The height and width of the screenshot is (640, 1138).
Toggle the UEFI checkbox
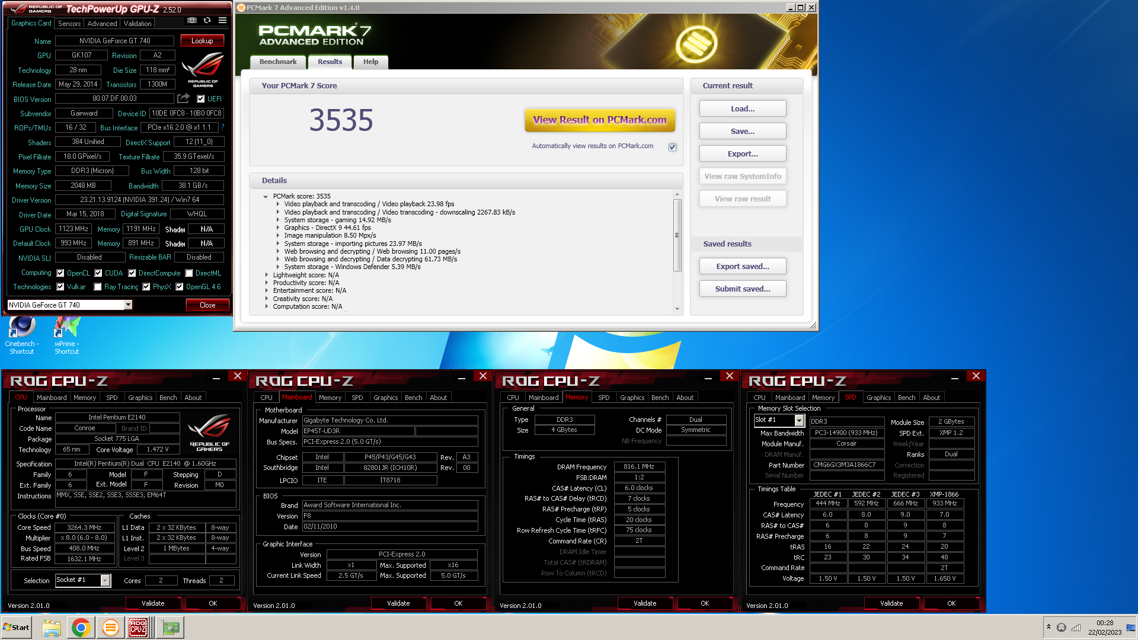pos(201,99)
